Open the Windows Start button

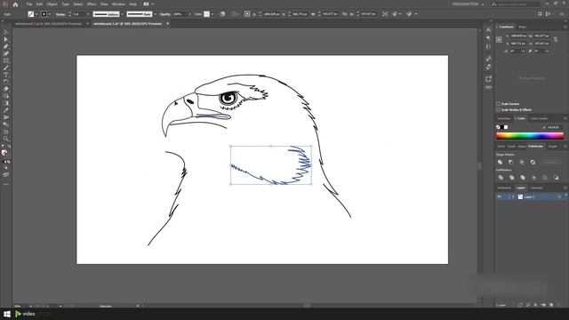[6, 314]
